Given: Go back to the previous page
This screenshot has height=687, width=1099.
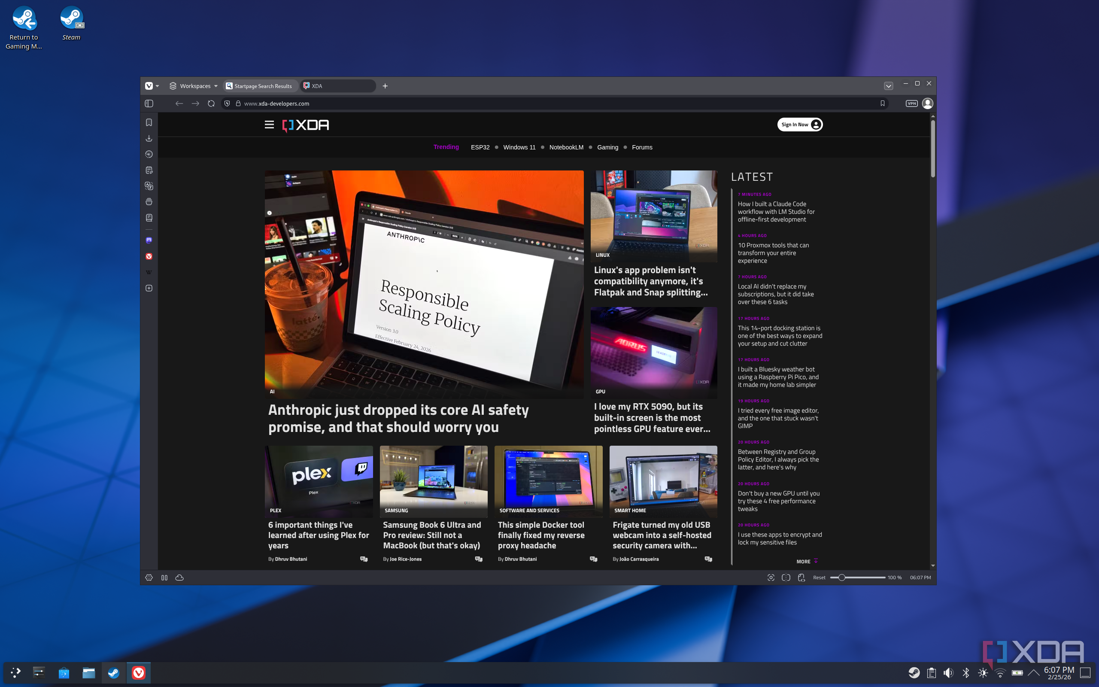Looking at the screenshot, I should [179, 103].
